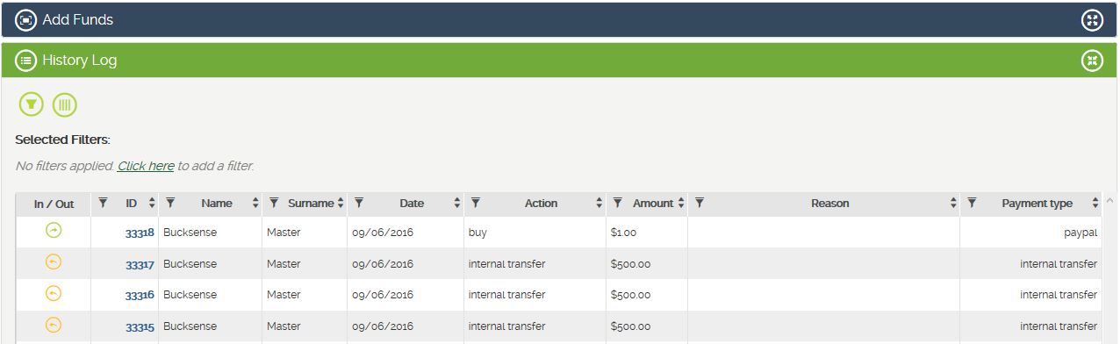This screenshot has height=344, width=1120.
Task: Open the column chooser icon beside the filter
Action: (65, 105)
